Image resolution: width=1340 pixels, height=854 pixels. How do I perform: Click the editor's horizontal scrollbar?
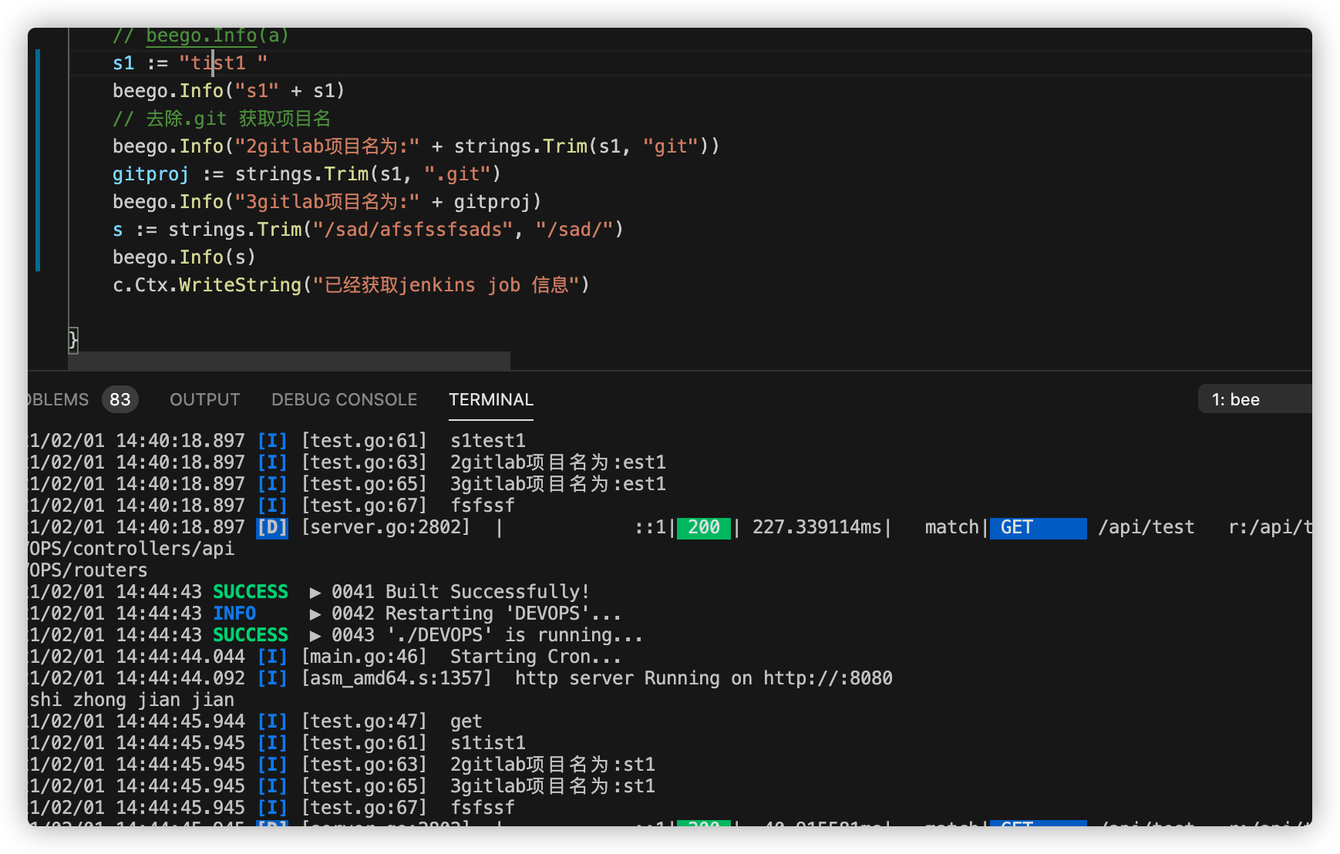285,360
